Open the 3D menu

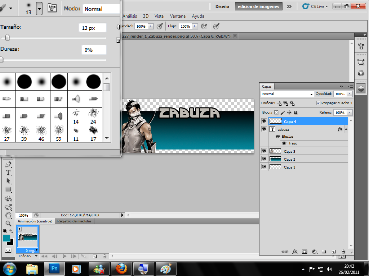(146, 16)
